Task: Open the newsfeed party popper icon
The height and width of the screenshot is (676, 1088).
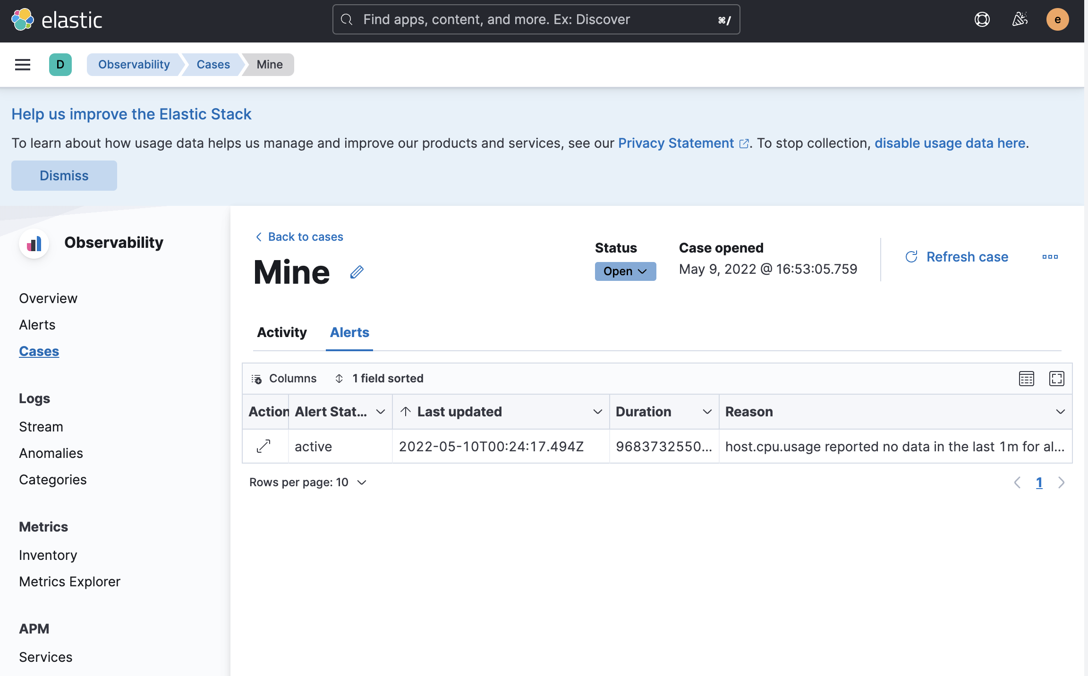Action: click(1020, 19)
